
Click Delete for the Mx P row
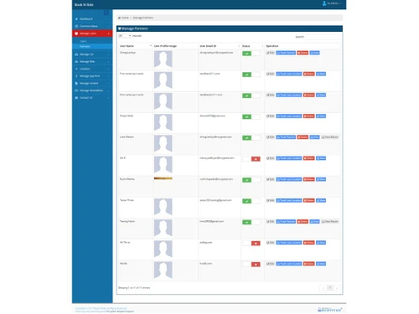[309, 158]
